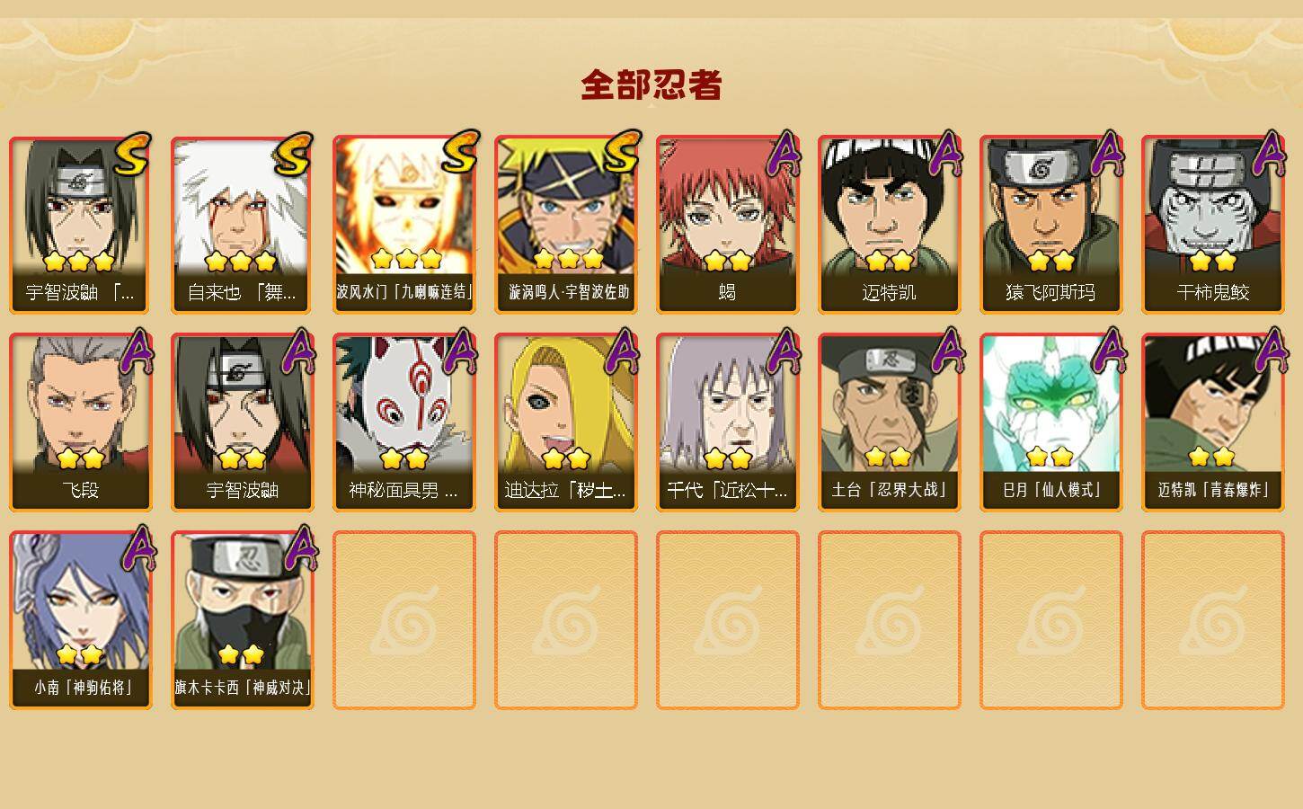This screenshot has height=809, width=1303.
Task: Select A-rank 宇智波鼬 card in second row
Action: (x=243, y=422)
